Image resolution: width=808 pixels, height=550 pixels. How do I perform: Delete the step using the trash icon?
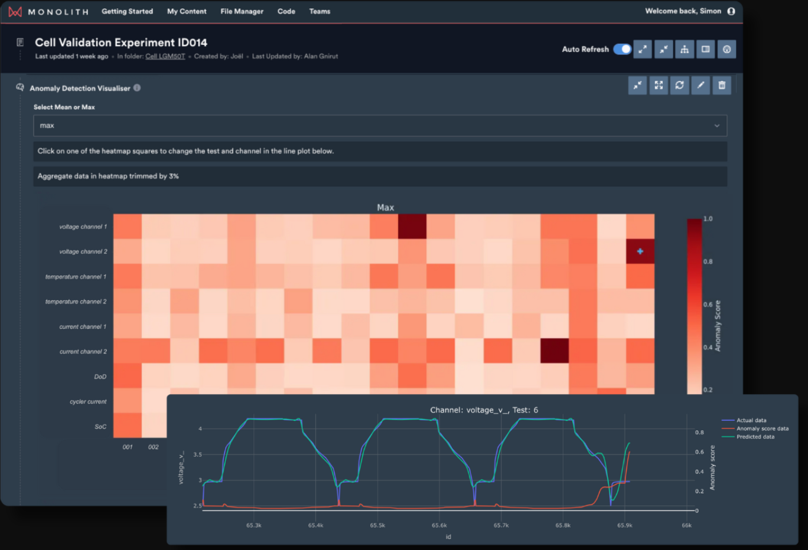722,86
